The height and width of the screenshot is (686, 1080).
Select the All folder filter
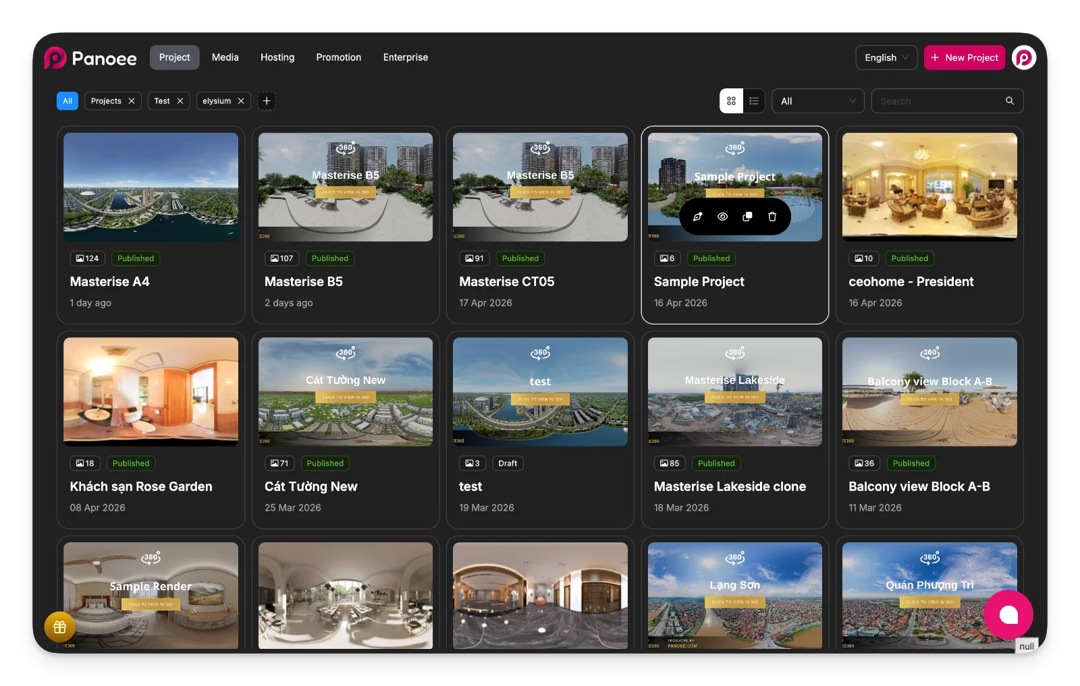pyautogui.click(x=67, y=101)
